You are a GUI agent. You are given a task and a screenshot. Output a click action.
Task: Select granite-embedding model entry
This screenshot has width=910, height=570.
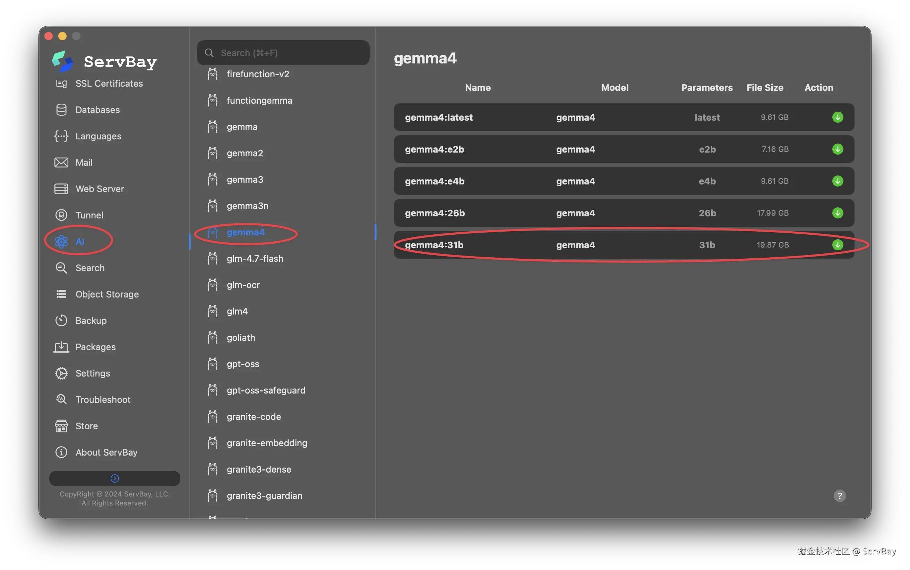(x=267, y=443)
